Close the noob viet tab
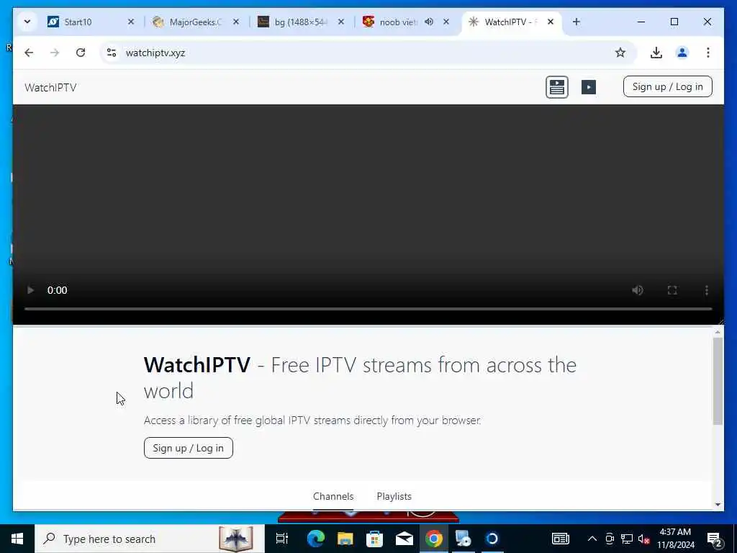Viewport: 737px width, 553px height. (x=446, y=22)
